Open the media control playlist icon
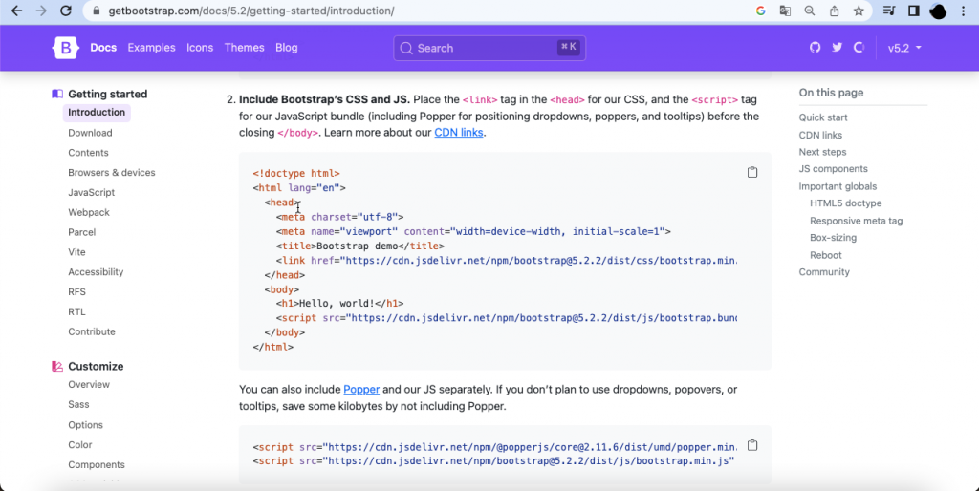The height and width of the screenshot is (491, 979). pos(889,11)
